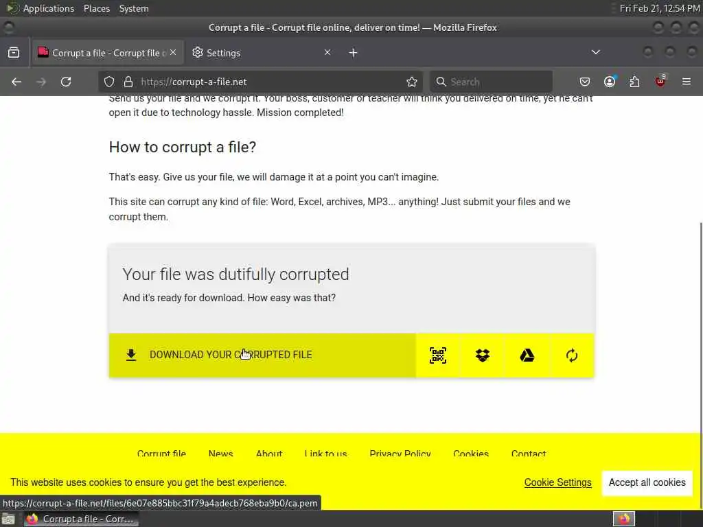Click the forward navigation arrow

click(41, 82)
